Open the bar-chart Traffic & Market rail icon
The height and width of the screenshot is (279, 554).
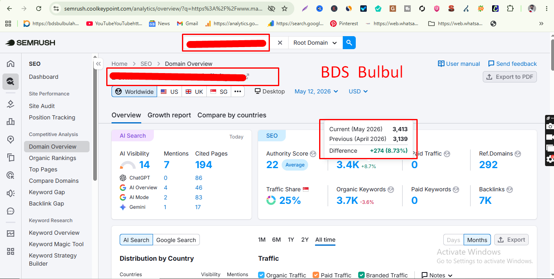click(x=11, y=121)
